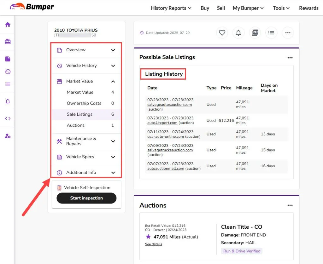
Task: Expand the Maintenance & Repairs chevron
Action: click(113, 141)
